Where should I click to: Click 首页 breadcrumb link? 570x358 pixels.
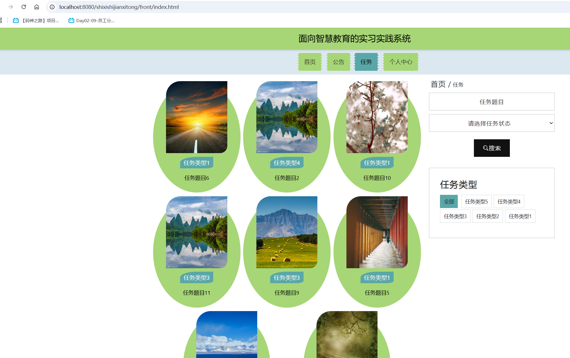point(438,84)
